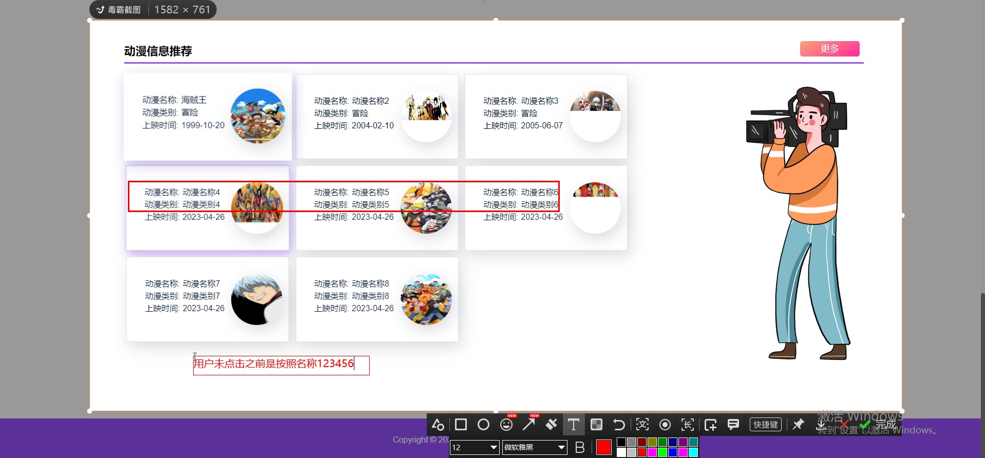The image size is (985, 458).
Task: Click the date '上映时间: 2005-06-07'
Action: [x=523, y=126]
